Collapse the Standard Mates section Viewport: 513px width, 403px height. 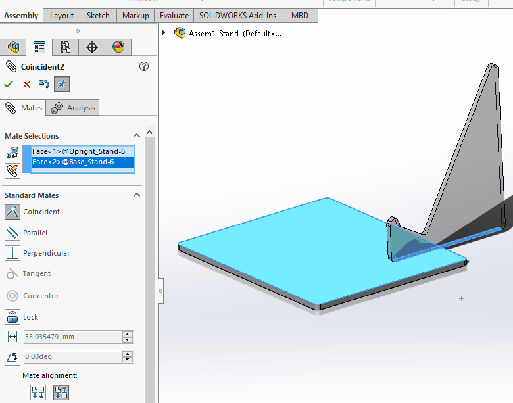tap(137, 195)
